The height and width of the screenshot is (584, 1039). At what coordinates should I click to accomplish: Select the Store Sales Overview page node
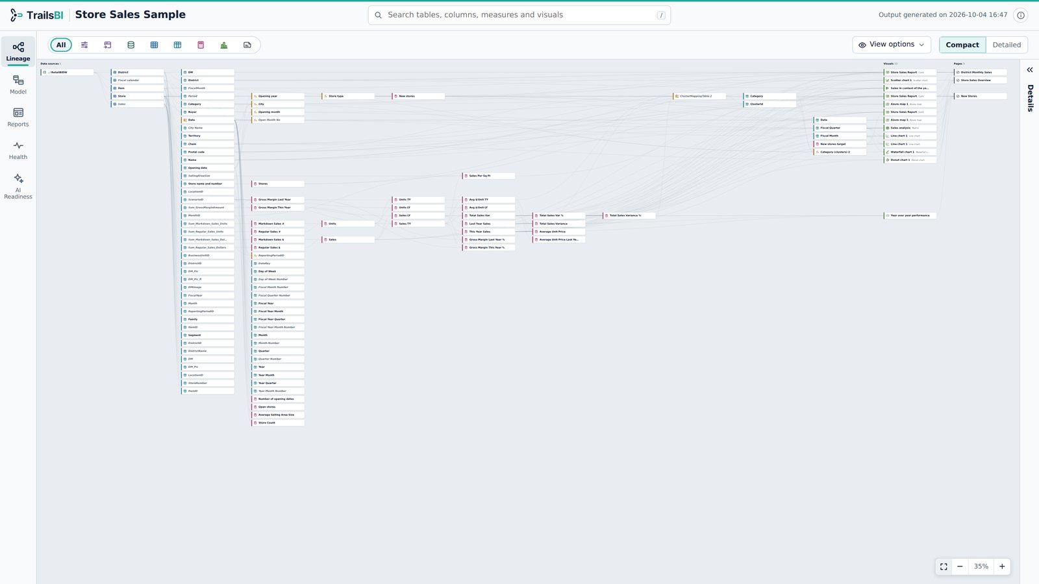(x=980, y=80)
